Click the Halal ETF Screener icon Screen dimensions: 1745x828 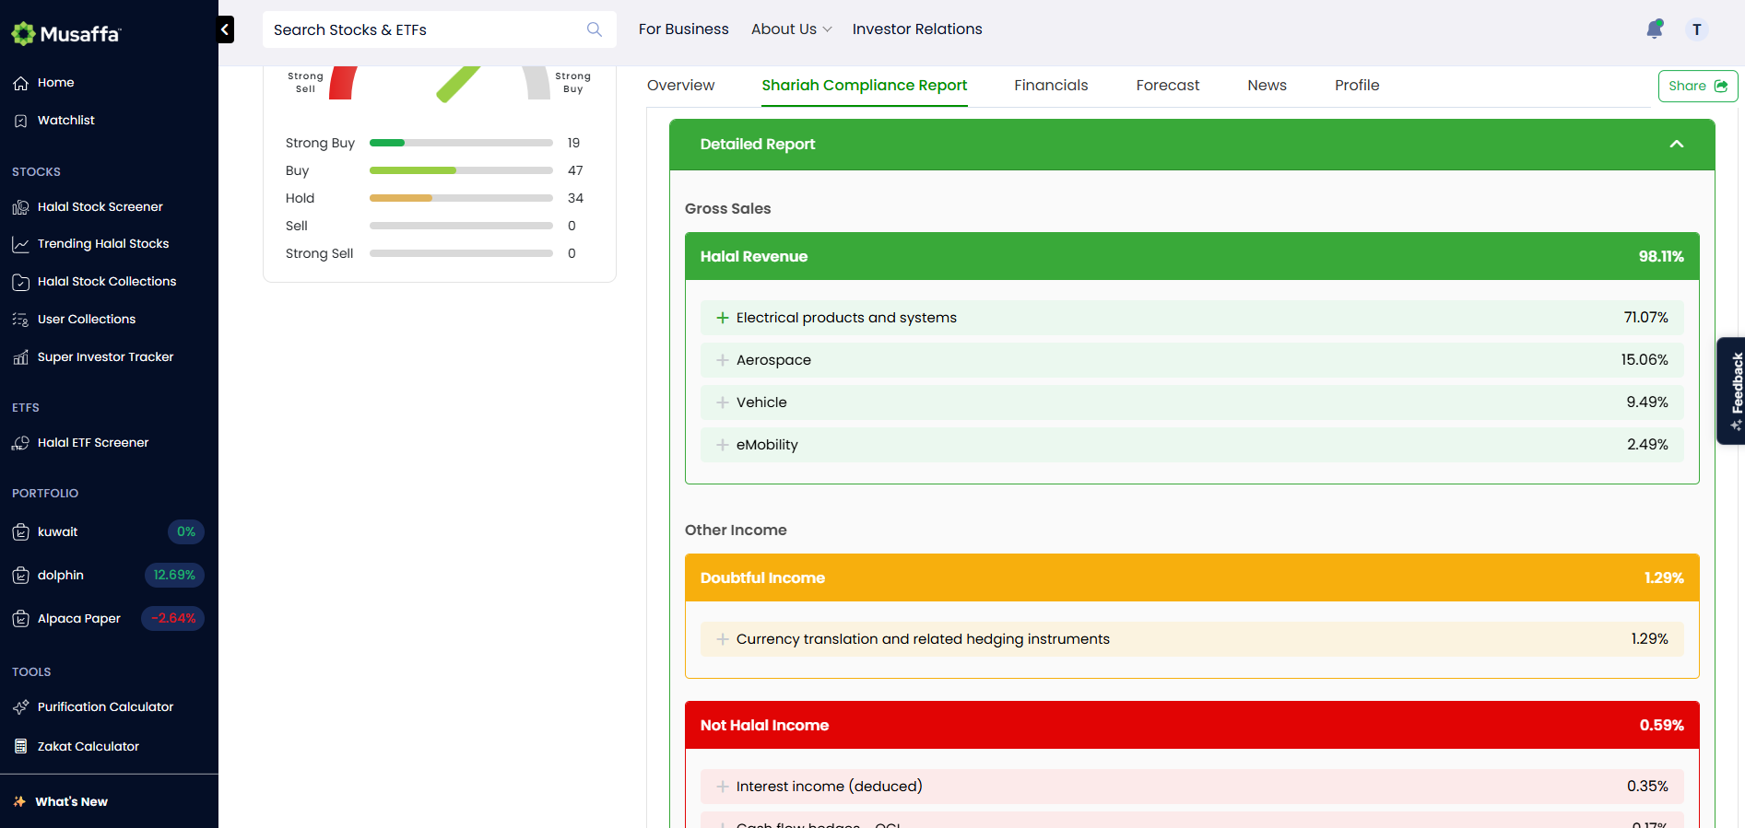[x=20, y=443]
